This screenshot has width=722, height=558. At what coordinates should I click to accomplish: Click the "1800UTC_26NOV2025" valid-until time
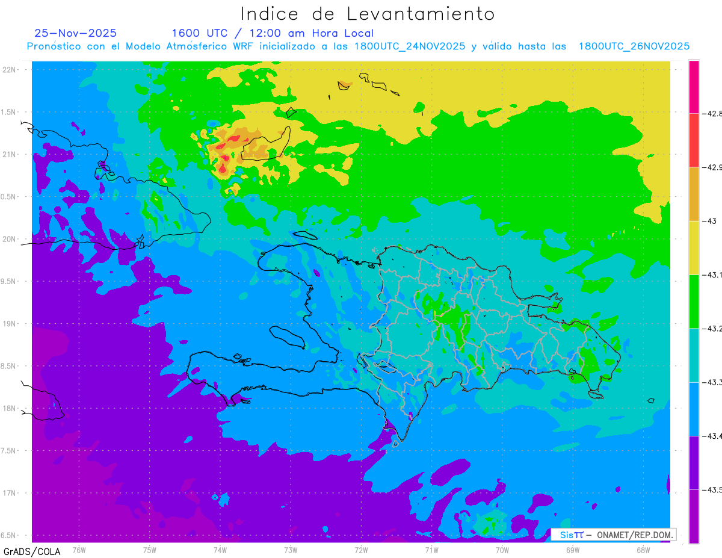634,46
